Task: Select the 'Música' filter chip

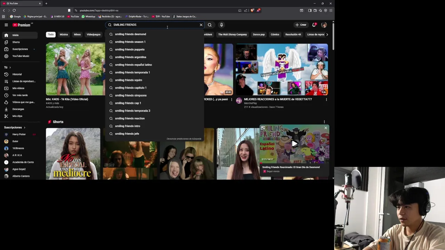Action: [64, 34]
